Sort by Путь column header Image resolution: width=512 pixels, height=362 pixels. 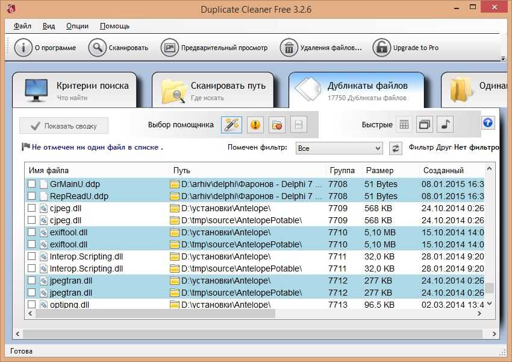pos(248,170)
